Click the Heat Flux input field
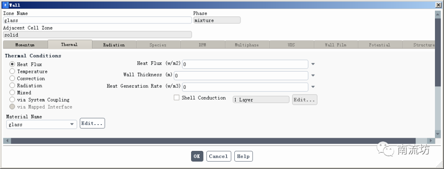This screenshot has width=444, height=169. point(245,64)
